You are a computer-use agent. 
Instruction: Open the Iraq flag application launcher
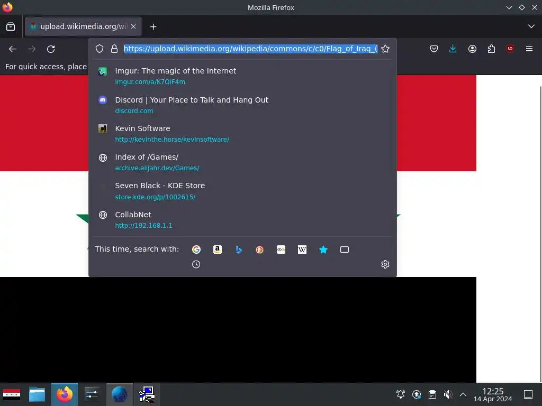coord(12,394)
